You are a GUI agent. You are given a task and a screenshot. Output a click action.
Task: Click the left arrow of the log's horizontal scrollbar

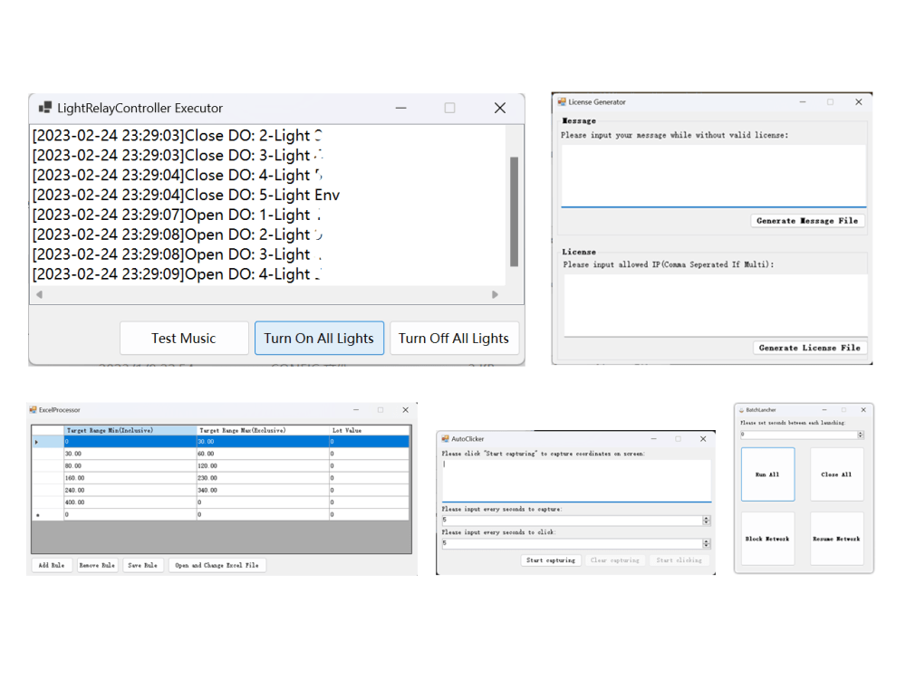click(39, 294)
